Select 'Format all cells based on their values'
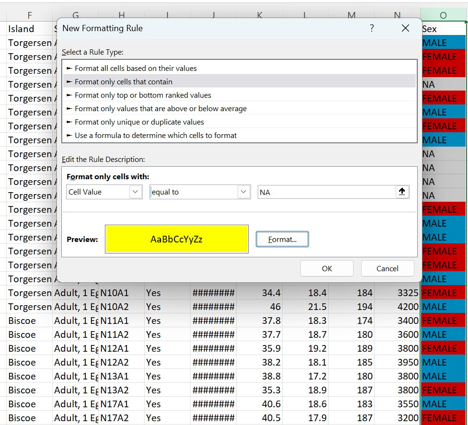Screen dimensions: 468x425 click(x=136, y=68)
